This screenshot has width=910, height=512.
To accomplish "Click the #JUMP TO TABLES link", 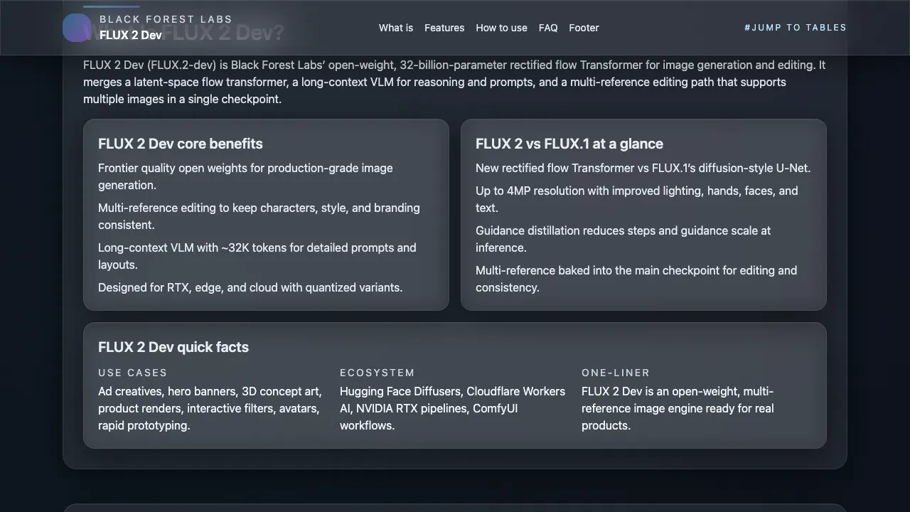I will tap(796, 27).
